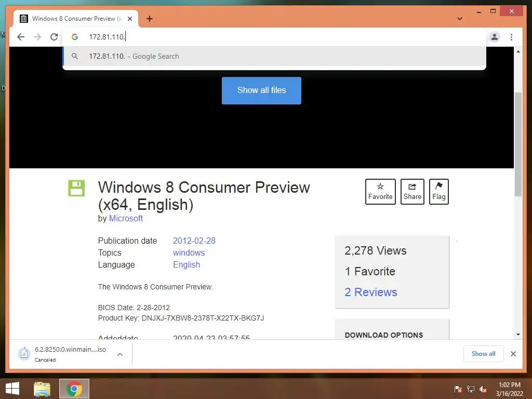This screenshot has width=532, height=399.
Task: Open the network tray icon
Action: [471, 389]
